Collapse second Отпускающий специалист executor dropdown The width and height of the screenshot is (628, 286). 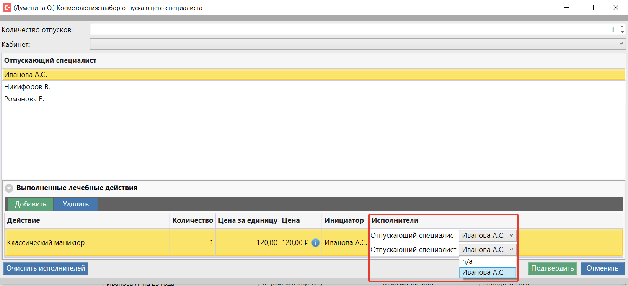click(488, 250)
